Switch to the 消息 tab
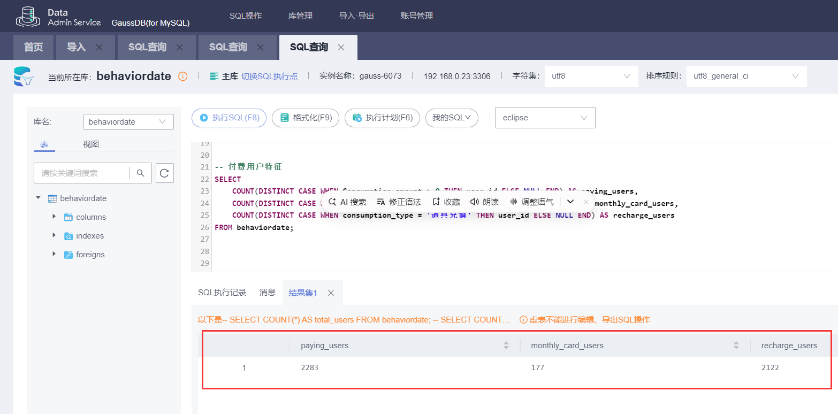Image resolution: width=838 pixels, height=414 pixels. 268,293
